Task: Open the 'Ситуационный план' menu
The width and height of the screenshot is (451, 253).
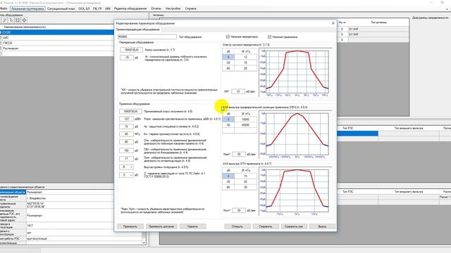Action: point(61,8)
